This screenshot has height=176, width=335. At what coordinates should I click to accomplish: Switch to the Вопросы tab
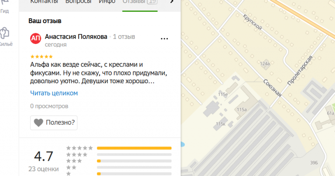78,2
